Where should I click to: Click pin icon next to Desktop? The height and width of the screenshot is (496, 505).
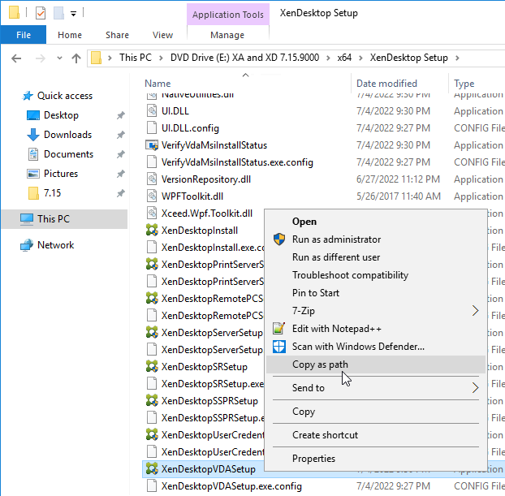coord(121,115)
